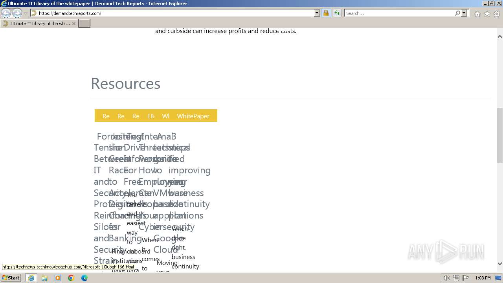Select the WhitePaper resource tab
The width and height of the screenshot is (503, 283).
point(193,116)
